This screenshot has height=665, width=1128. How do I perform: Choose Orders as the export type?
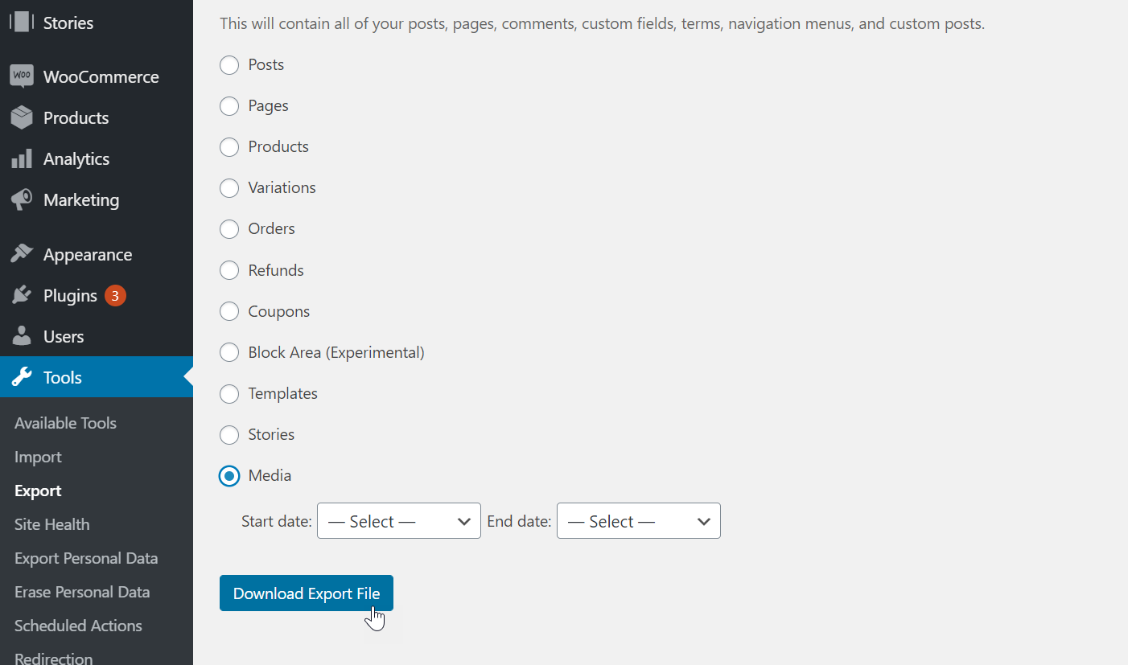click(228, 229)
